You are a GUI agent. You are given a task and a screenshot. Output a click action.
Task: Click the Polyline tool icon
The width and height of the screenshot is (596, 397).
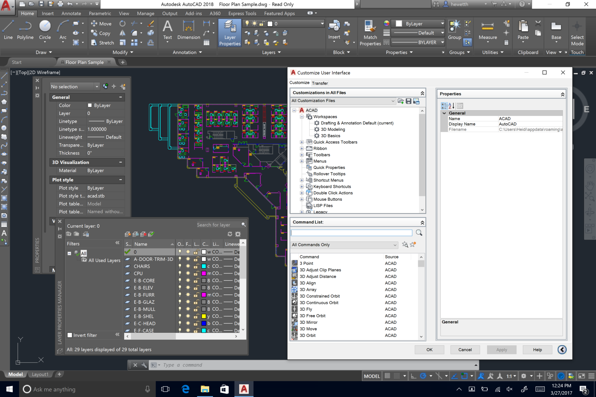(x=25, y=27)
